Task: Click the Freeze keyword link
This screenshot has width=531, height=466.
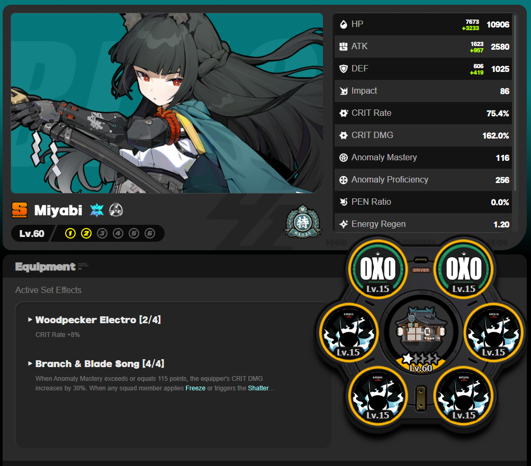Action: click(195, 388)
